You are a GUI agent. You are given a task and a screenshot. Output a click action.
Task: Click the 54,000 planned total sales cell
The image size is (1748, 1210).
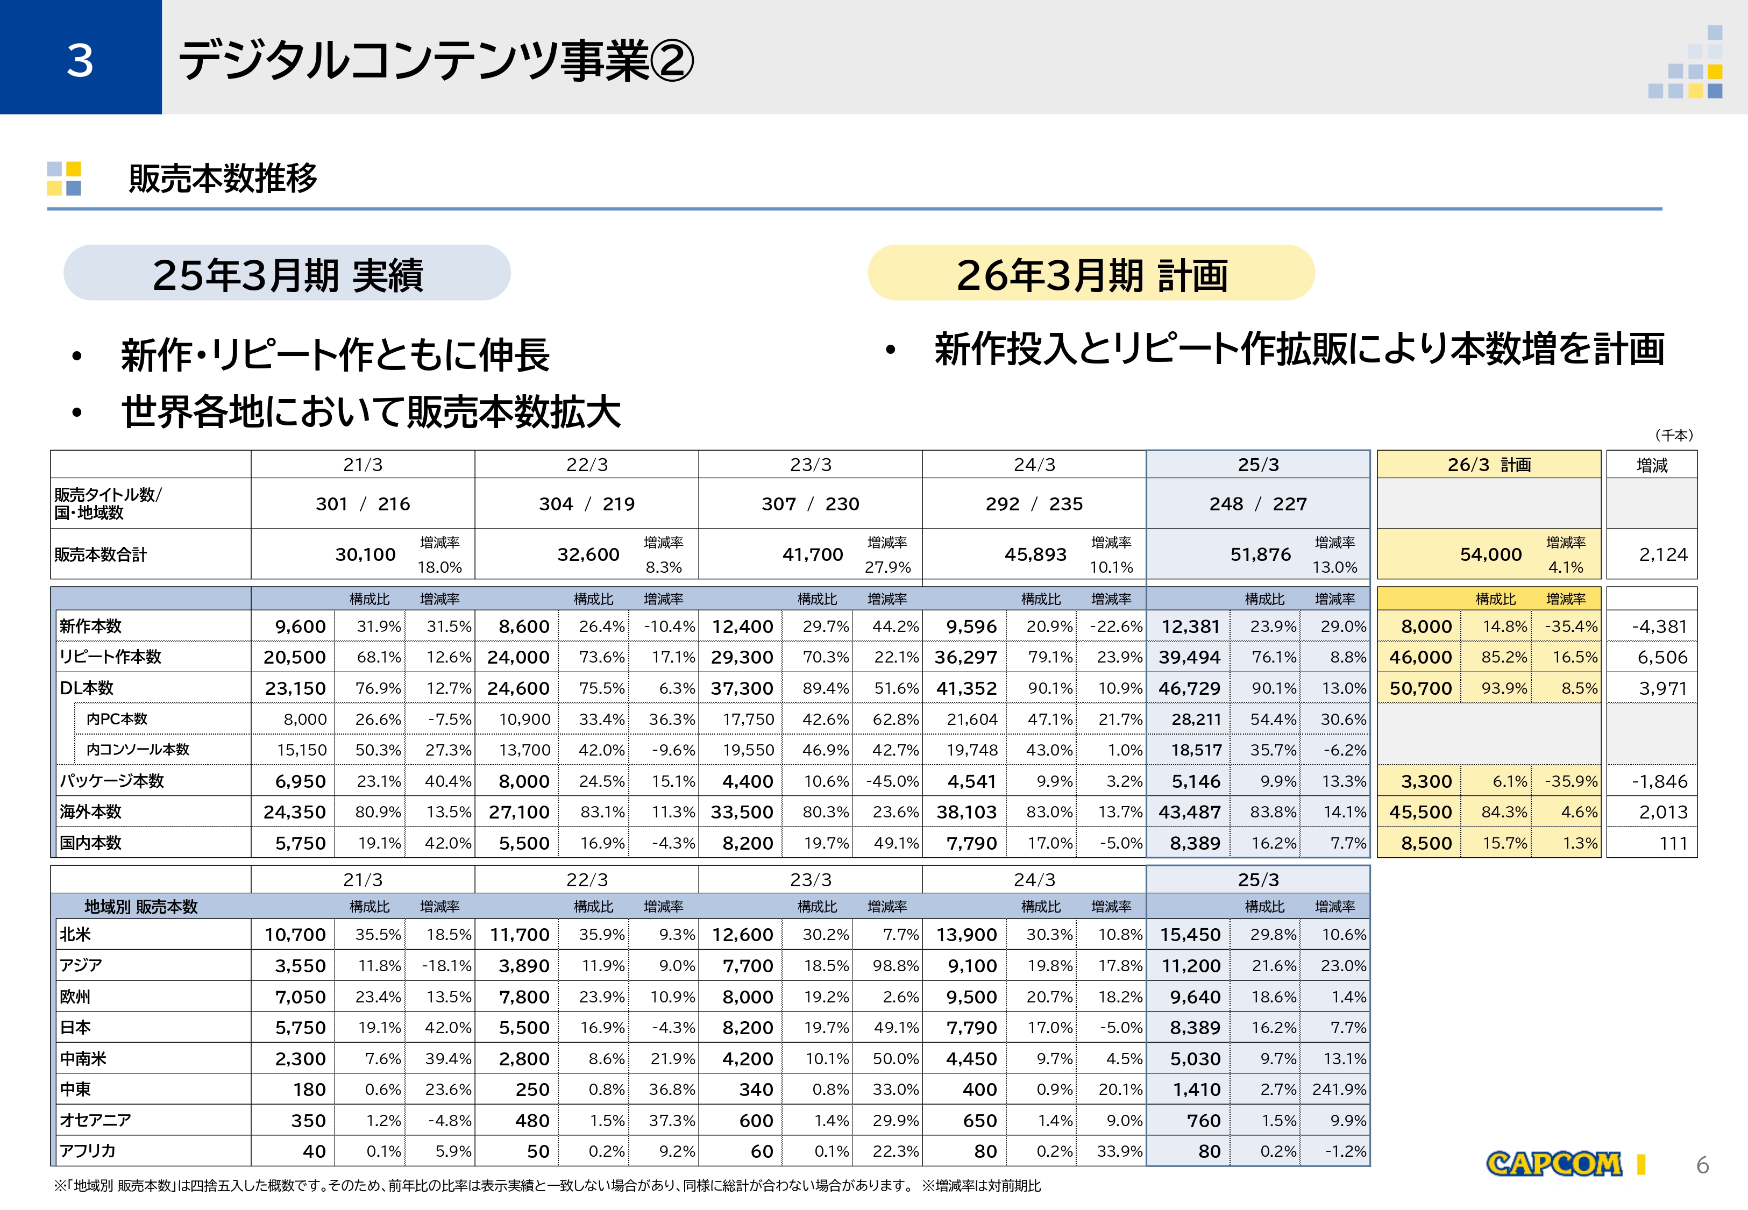point(1490,554)
